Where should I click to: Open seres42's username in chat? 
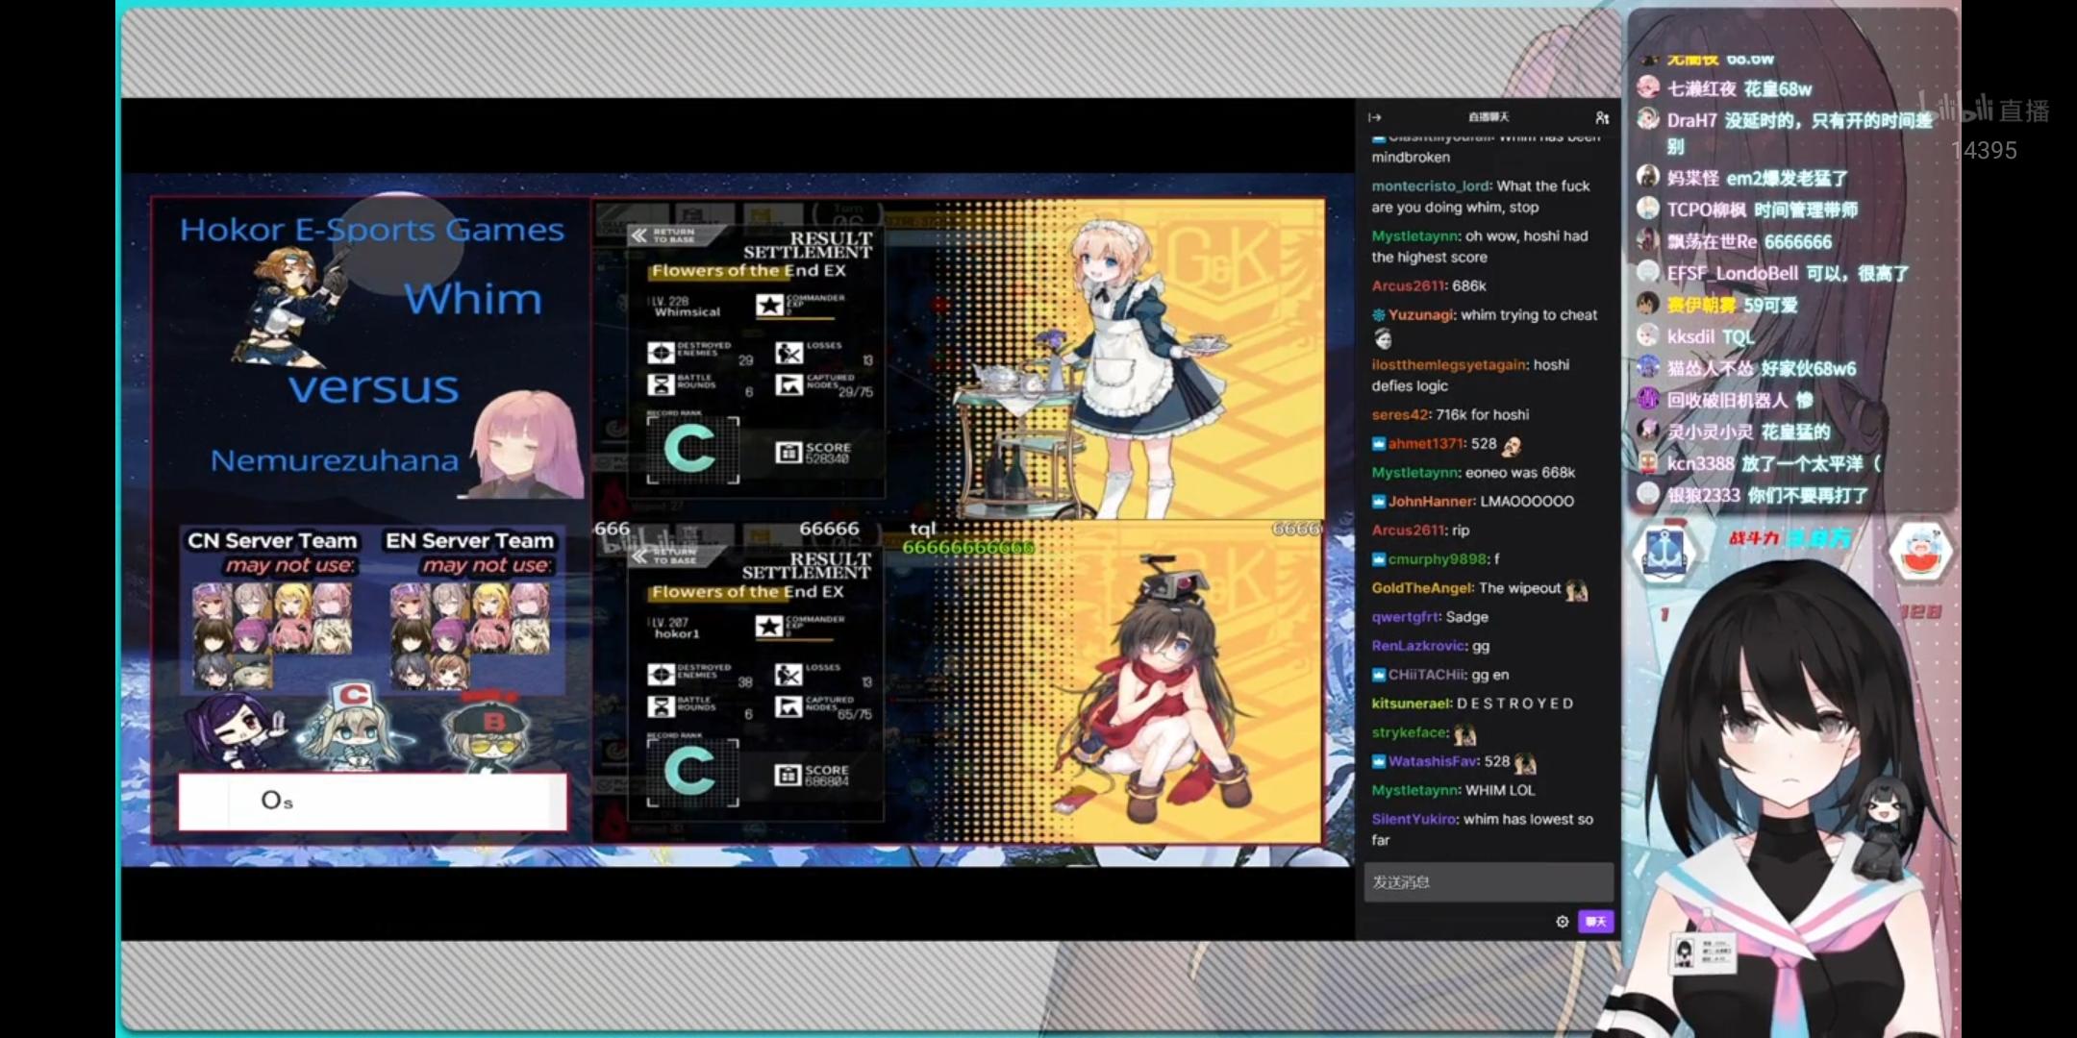(1400, 415)
